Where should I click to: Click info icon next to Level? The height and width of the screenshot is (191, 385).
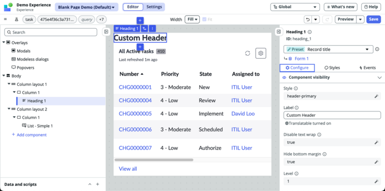click(297, 174)
